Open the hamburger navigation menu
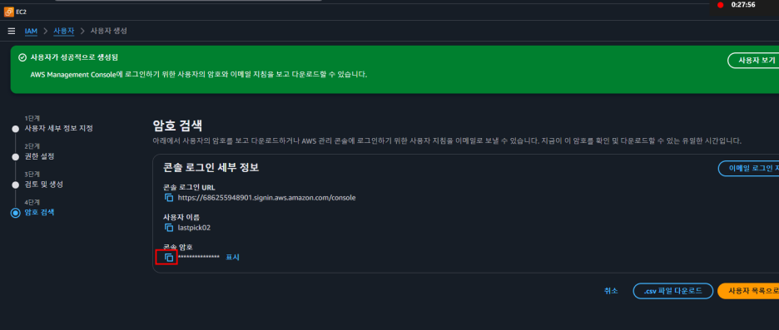The width and height of the screenshot is (779, 330). [x=12, y=32]
